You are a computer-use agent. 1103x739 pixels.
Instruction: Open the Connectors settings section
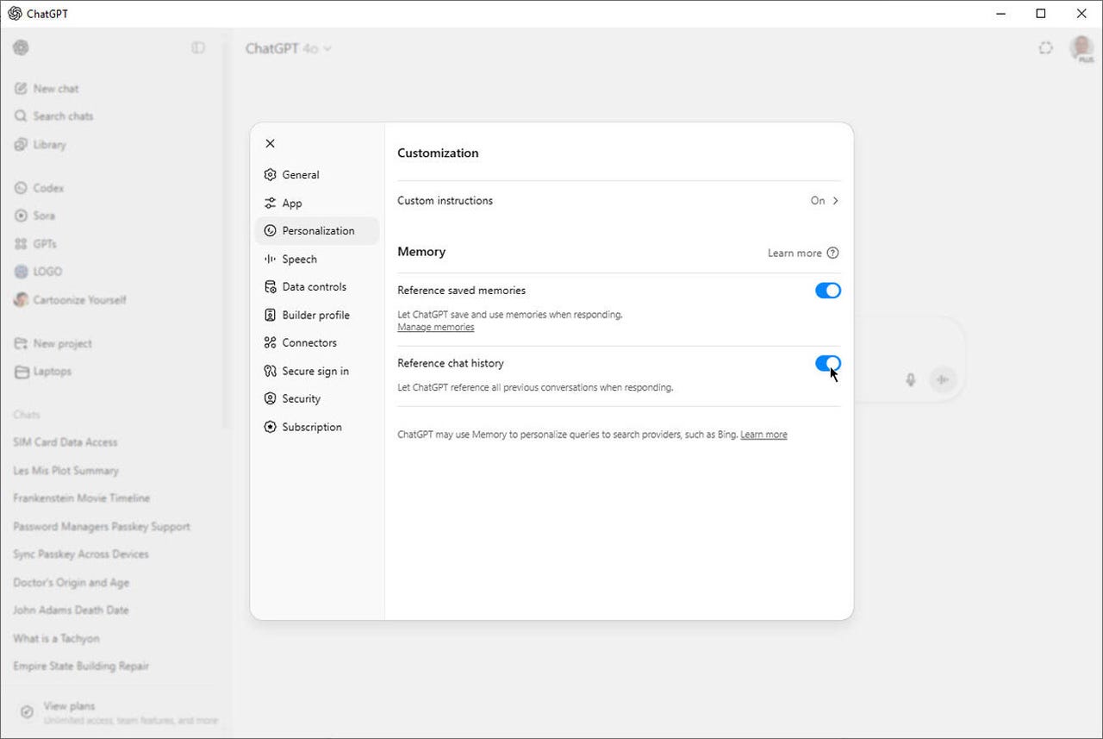[x=317, y=342]
